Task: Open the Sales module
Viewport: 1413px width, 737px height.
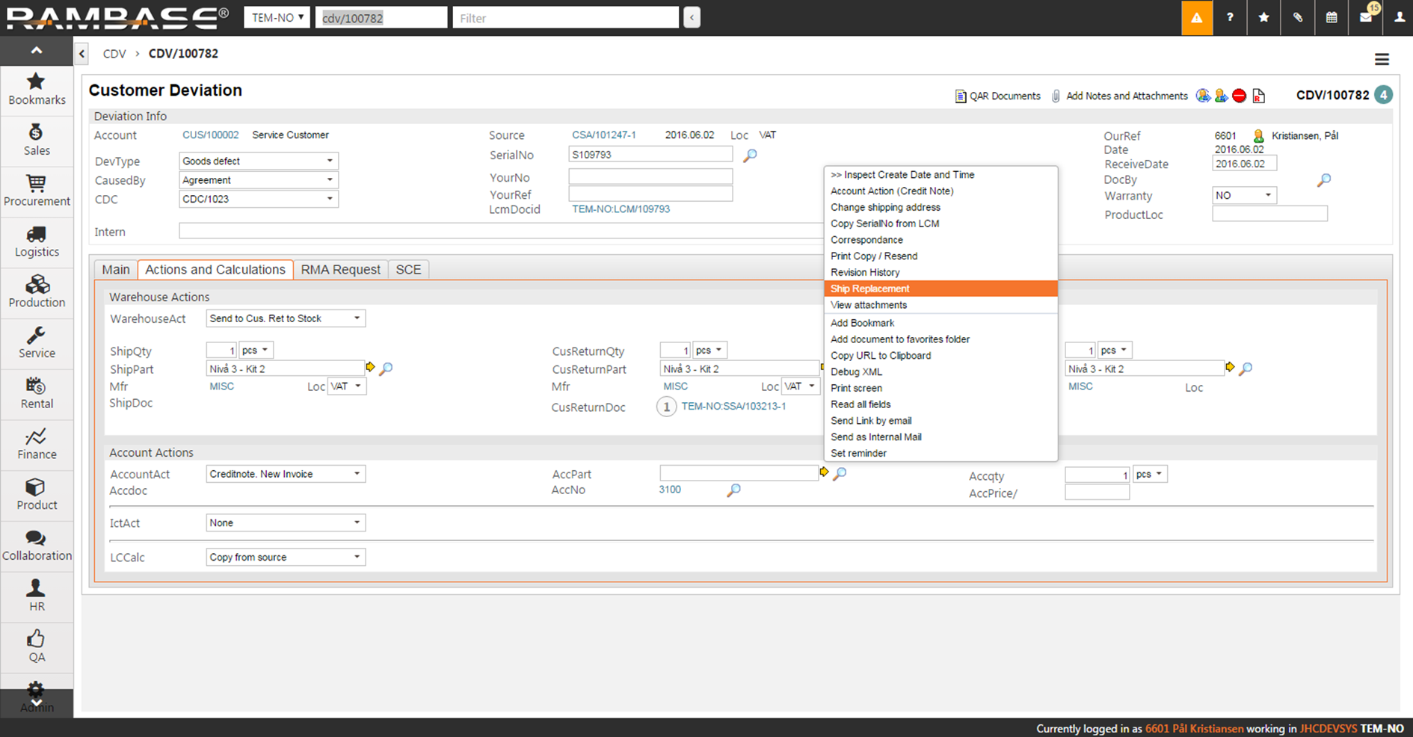Action: (37, 141)
